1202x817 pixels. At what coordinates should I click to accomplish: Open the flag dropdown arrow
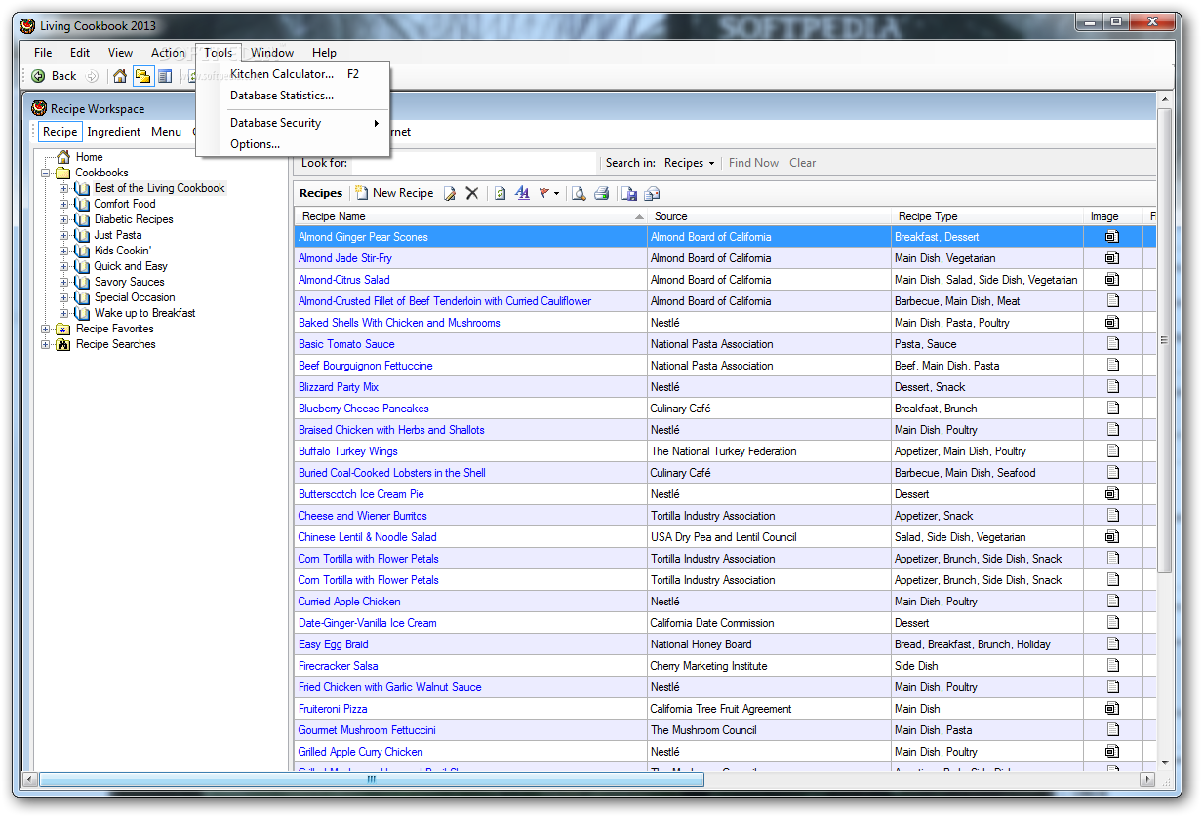557,194
